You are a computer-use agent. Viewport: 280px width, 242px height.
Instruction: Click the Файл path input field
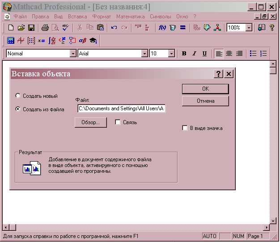pyautogui.click(x=121, y=108)
